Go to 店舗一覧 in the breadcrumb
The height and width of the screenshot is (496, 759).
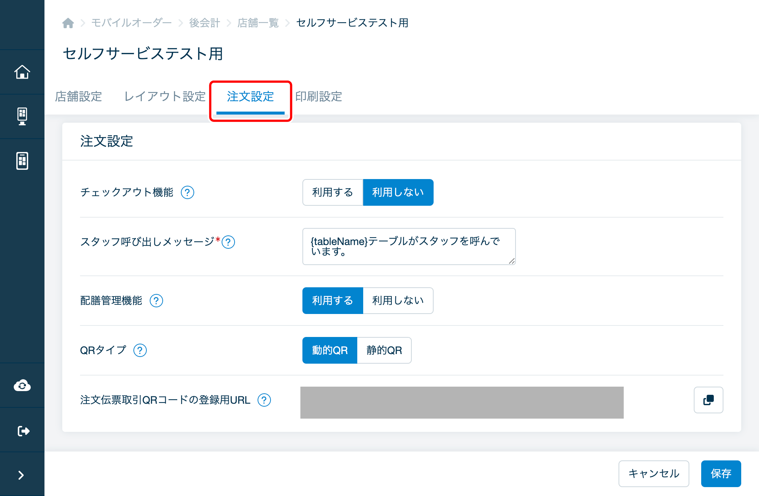[258, 23]
